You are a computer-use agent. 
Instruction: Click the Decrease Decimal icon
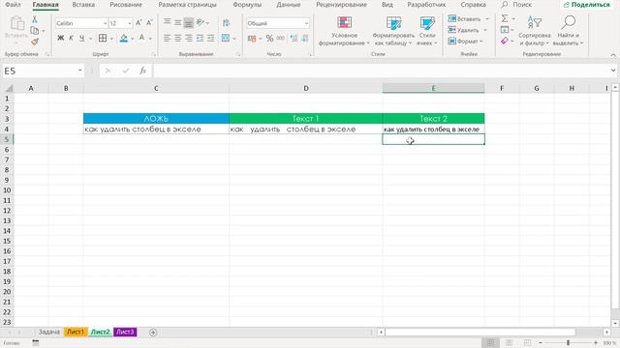pyautogui.click(x=304, y=39)
